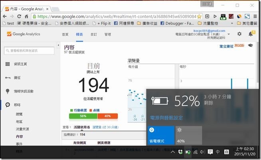Open 捷徑 in sidebar
This screenshot has width=261, height=160.
(17, 78)
